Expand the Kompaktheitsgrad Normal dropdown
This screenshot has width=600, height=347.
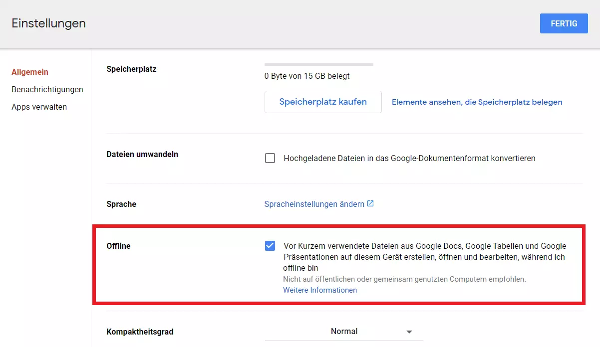pyautogui.click(x=344, y=332)
